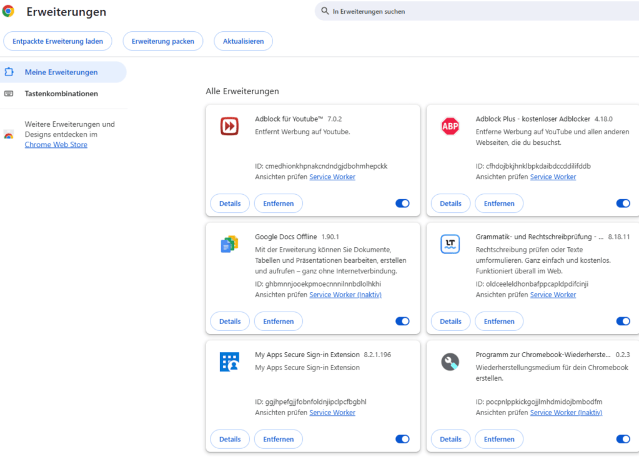Viewport: 639px width, 457px height.
Task: Open Service Worker (Inaktiv) link for Google Docs Offline
Action: tap(345, 295)
